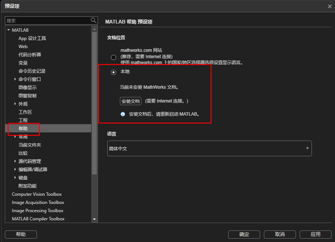The height and width of the screenshot is (242, 335).
Task: Select Image Processing Toolbox
Action: 38,211
